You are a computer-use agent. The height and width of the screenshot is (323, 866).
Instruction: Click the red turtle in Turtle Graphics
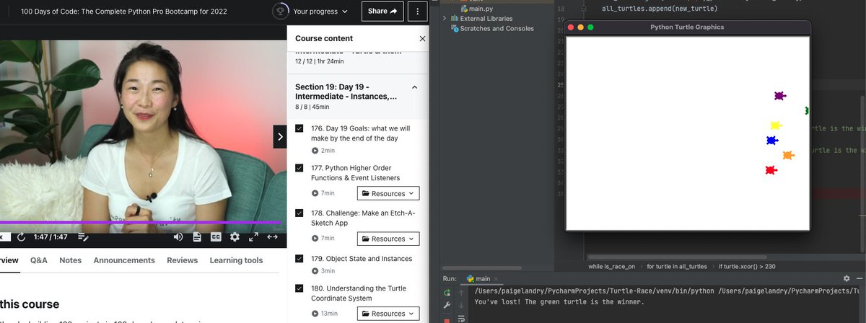(x=770, y=170)
